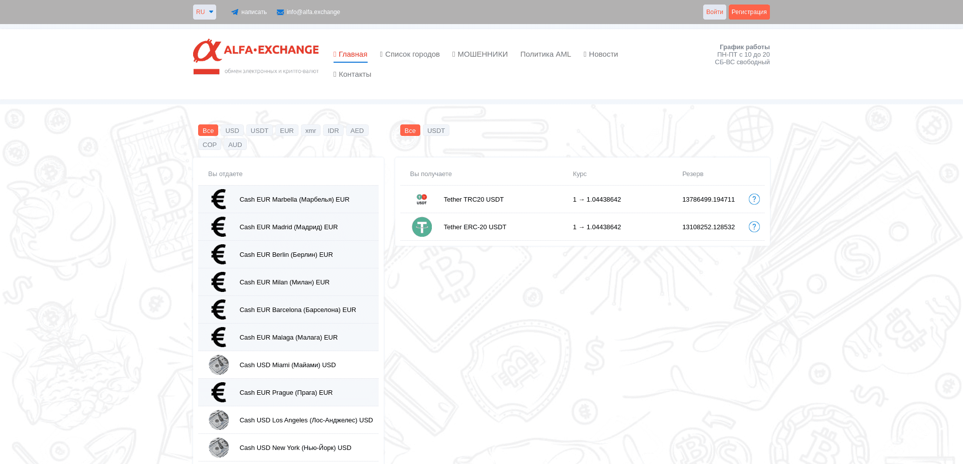
Task: Toggle the EUR currency filter
Action: (286, 130)
